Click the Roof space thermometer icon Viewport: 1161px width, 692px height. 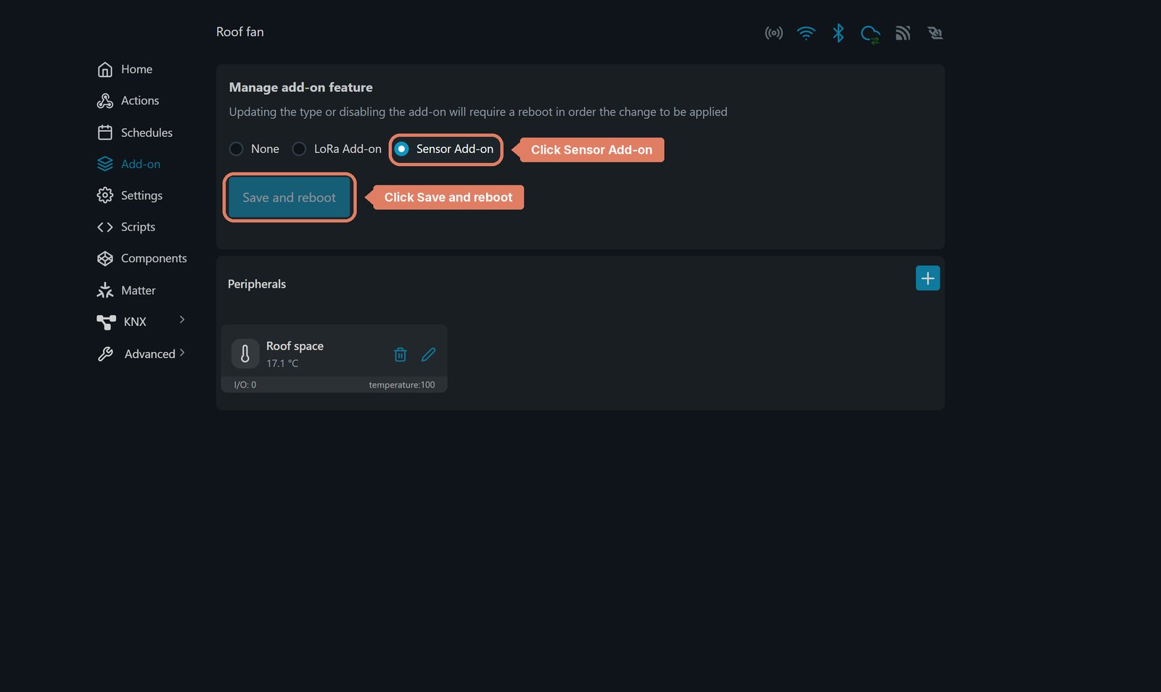point(245,354)
